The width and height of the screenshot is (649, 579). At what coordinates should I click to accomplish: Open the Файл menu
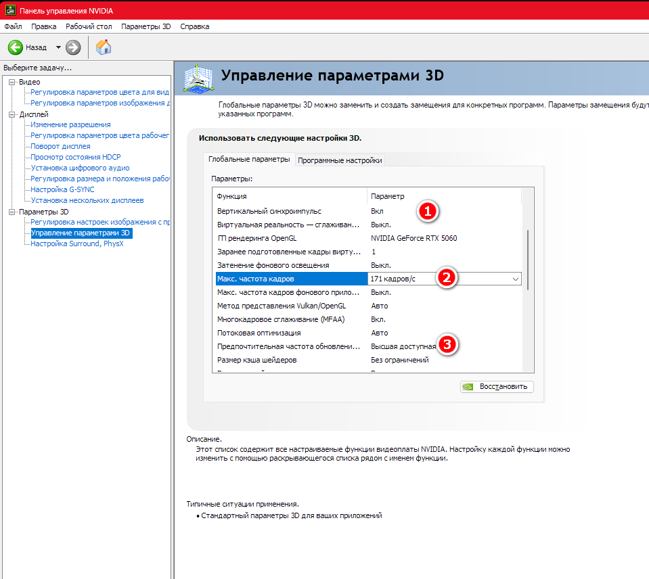tap(13, 26)
